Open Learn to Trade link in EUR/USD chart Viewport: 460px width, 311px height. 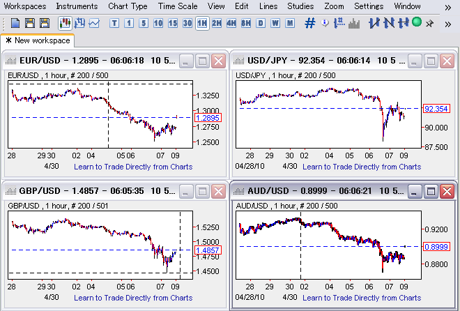click(133, 167)
